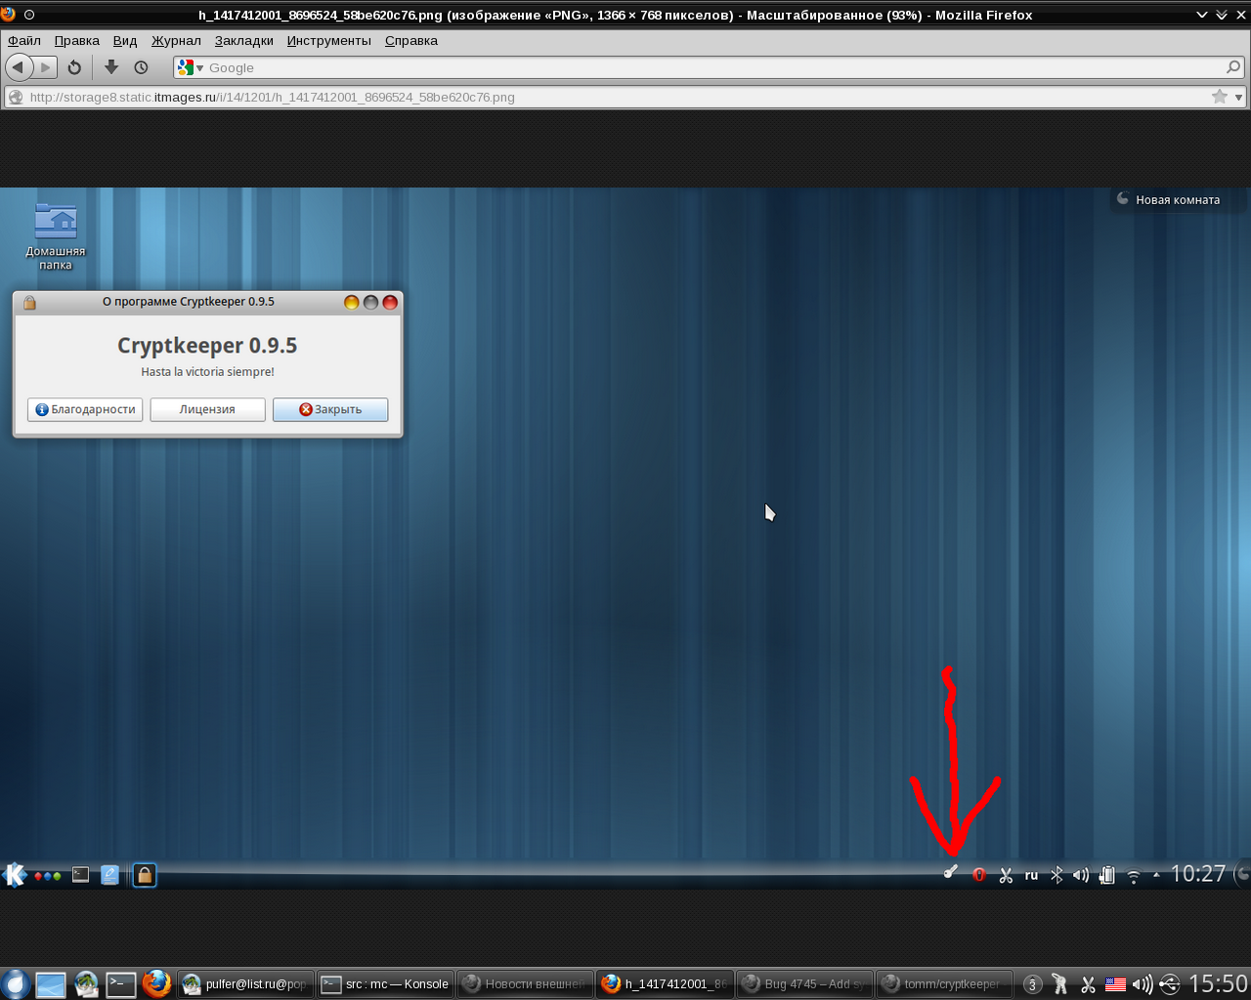Select the h_1417412001 Firefox window in the taskbar
This screenshot has width=1251, height=1000.
pyautogui.click(x=666, y=984)
